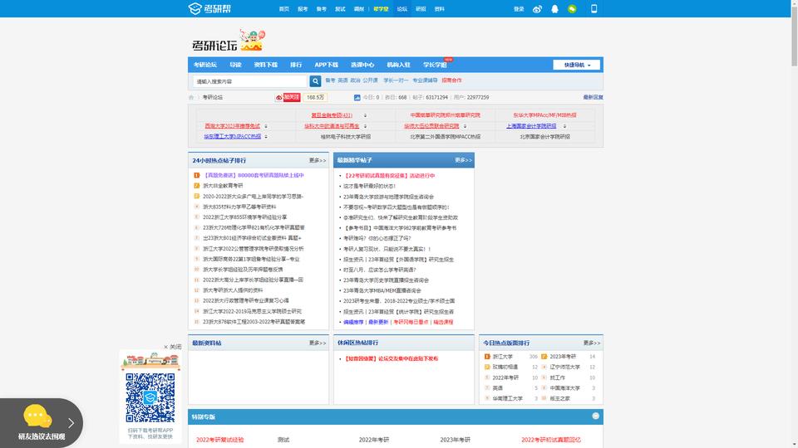This screenshot has height=448, width=798.
Task: Click 专业课辅导 link
Action: [425, 80]
